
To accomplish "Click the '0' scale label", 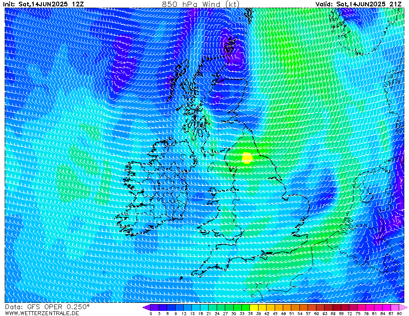I will click(x=151, y=313).
